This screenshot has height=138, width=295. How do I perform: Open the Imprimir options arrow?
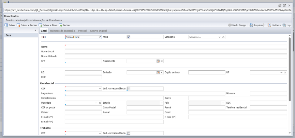point(265,25)
